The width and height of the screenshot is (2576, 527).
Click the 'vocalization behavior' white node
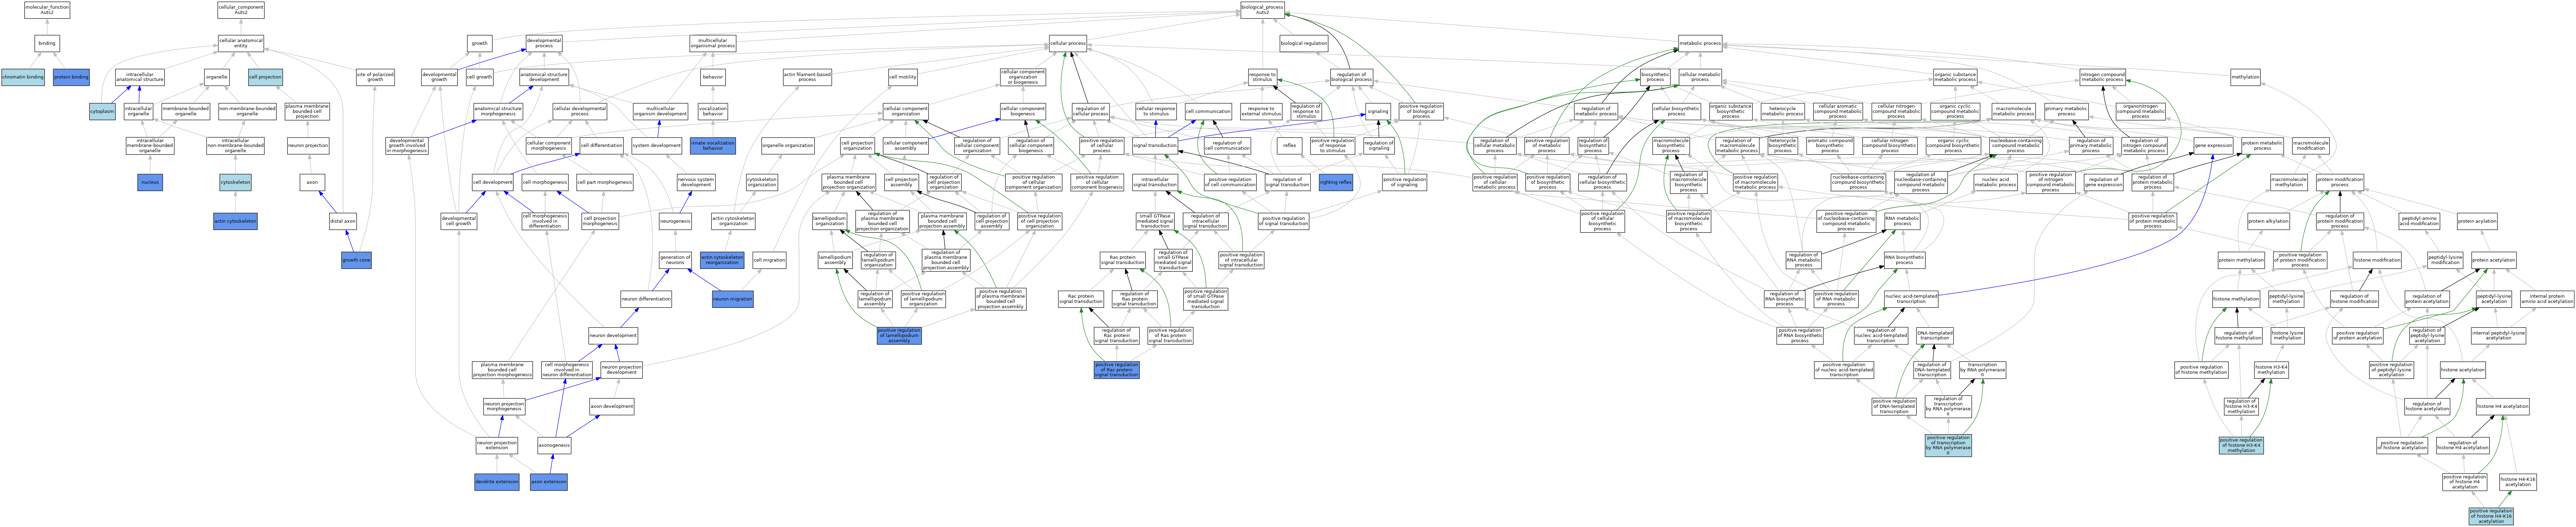[x=713, y=111]
